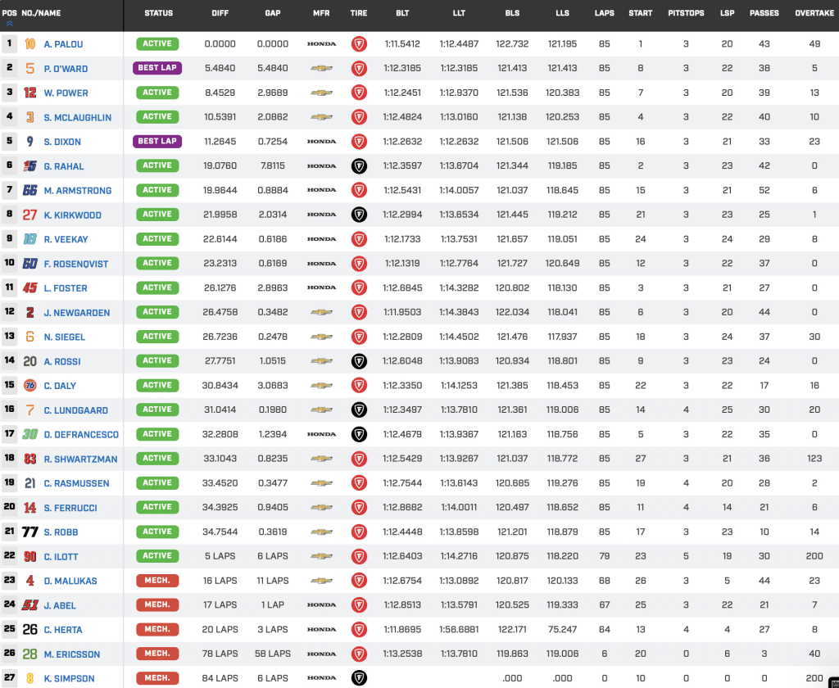
Task: Open M. Ericsson's driver link
Action: (72, 654)
